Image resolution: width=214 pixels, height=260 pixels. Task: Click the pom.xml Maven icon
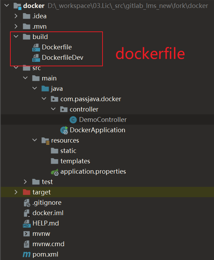(27, 254)
